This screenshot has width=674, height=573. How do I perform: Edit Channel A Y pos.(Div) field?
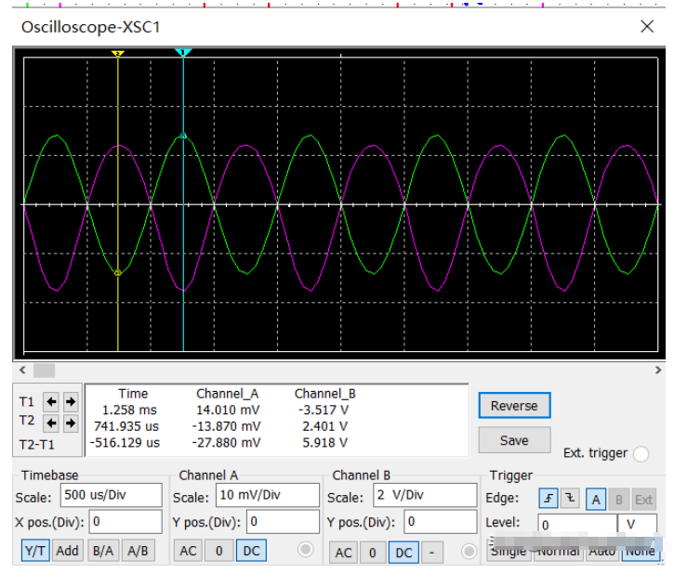284,522
